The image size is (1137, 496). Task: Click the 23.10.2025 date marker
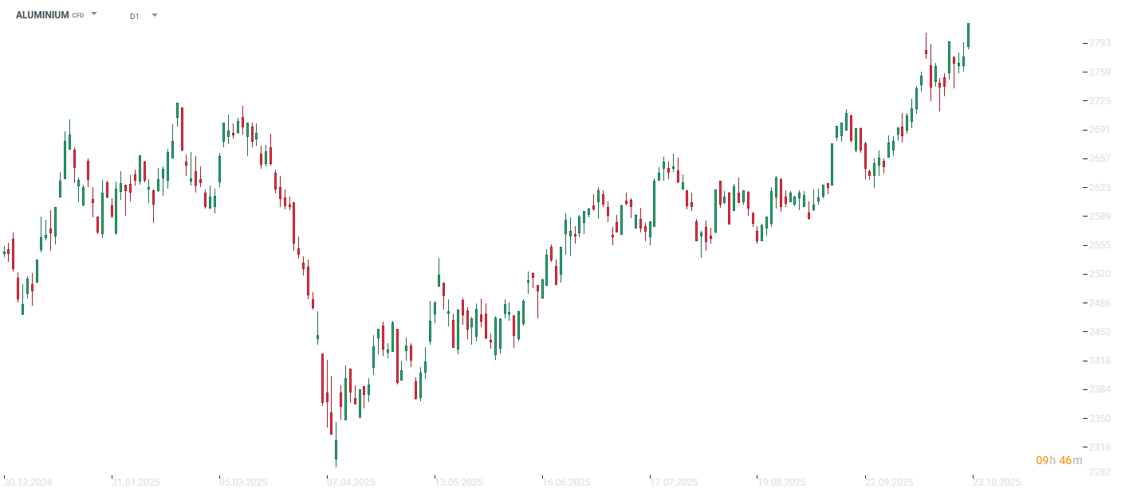pyautogui.click(x=997, y=482)
